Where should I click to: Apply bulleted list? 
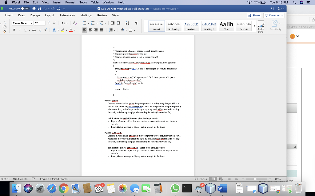click(x=85, y=23)
